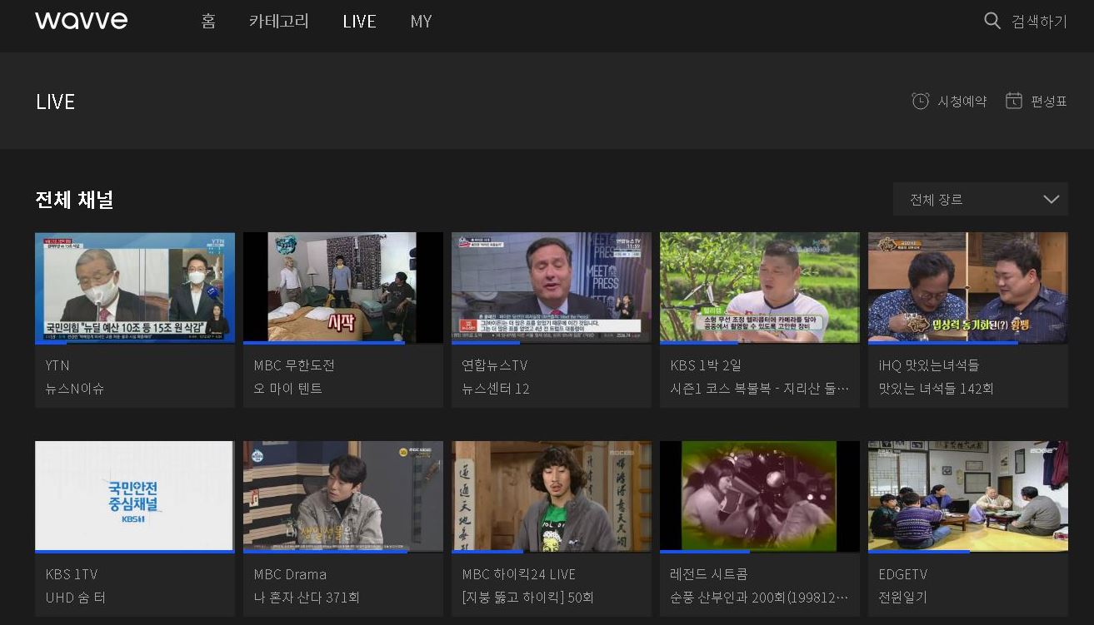This screenshot has width=1094, height=625.
Task: Play the 레전드 시트콤 thumbnail
Action: [x=760, y=497]
